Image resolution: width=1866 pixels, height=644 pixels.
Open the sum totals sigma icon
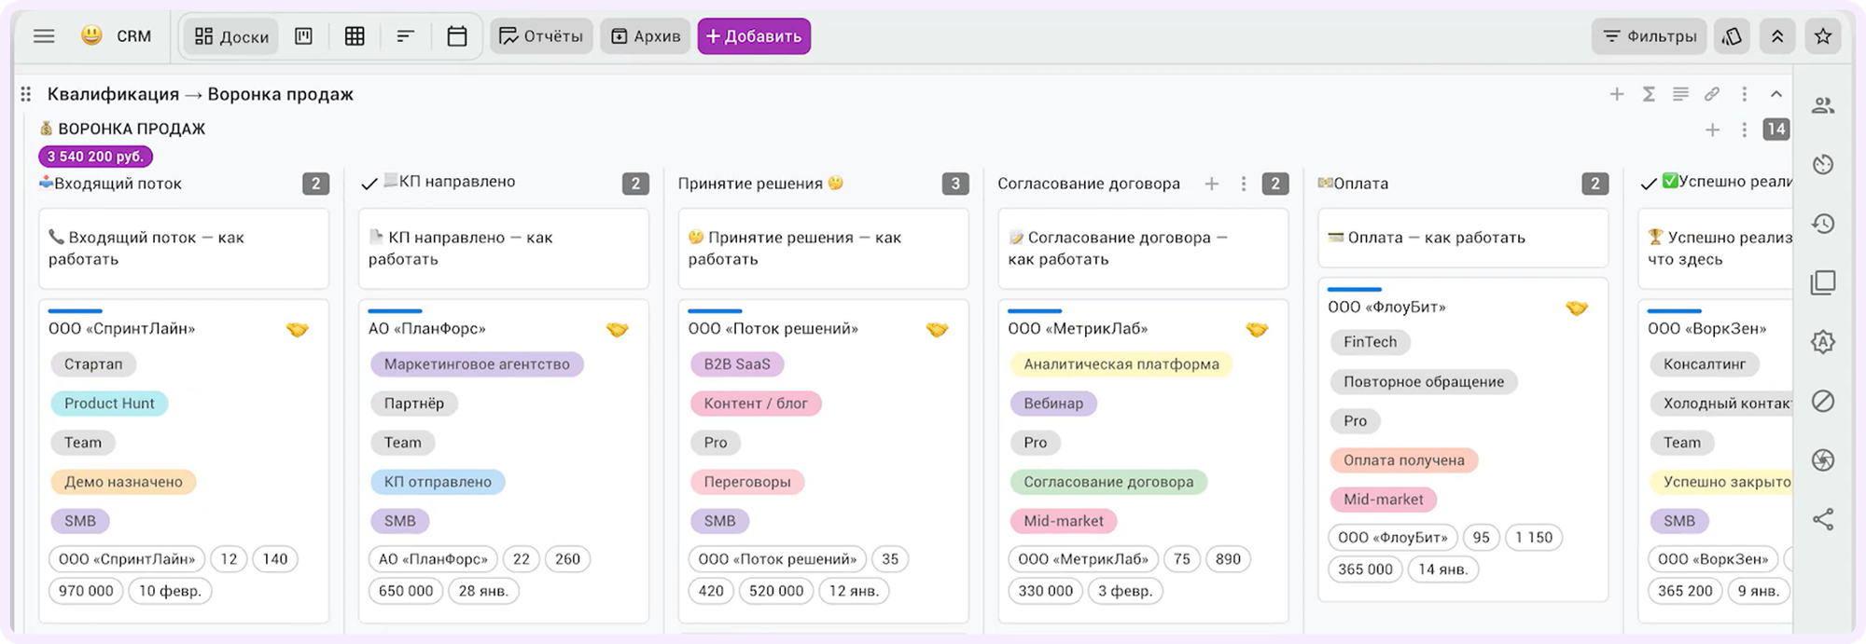pyautogui.click(x=1649, y=94)
